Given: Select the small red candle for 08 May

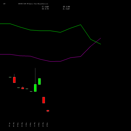Looking at the screenshot, I should 23,88.
